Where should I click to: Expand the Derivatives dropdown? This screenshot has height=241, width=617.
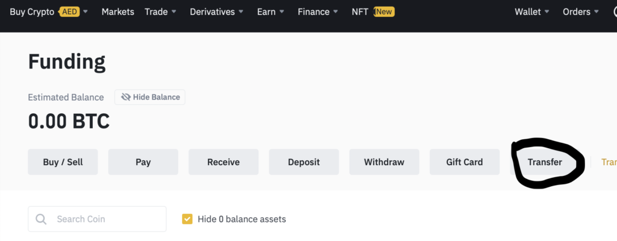tap(216, 12)
